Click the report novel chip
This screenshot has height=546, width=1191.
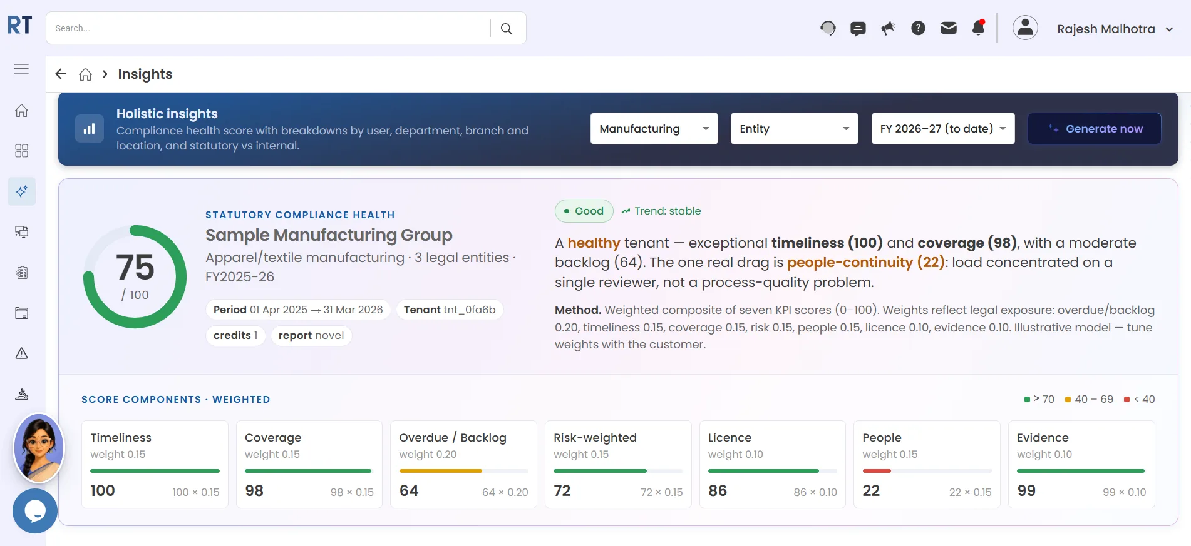[311, 335]
